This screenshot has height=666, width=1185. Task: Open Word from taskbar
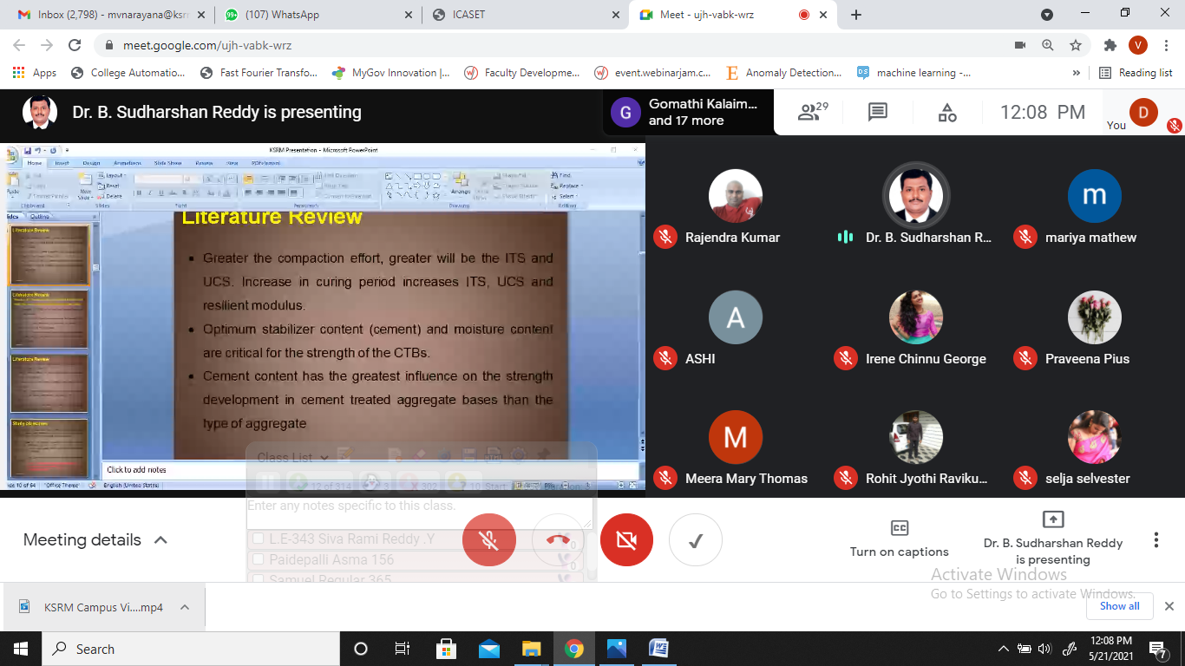click(x=658, y=649)
